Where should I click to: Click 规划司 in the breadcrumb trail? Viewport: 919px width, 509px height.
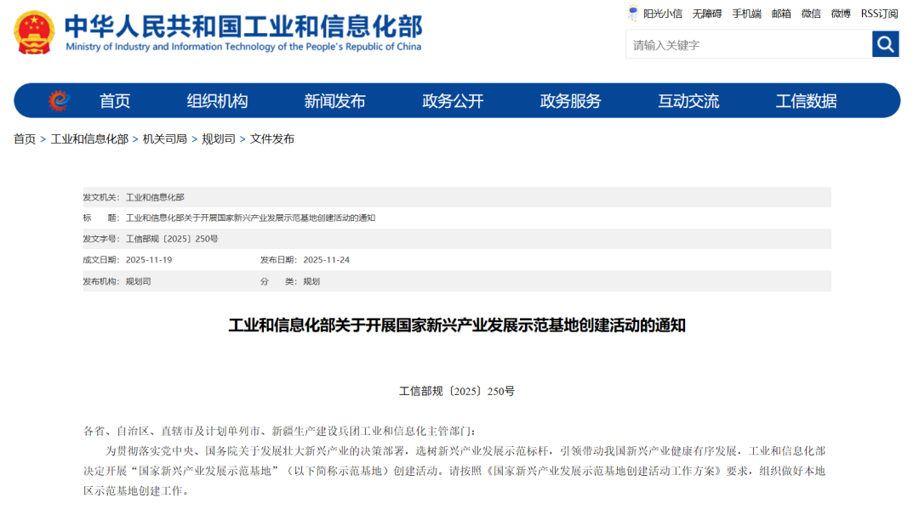pos(218,139)
